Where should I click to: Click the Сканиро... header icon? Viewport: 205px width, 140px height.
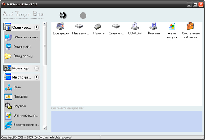point(7,27)
